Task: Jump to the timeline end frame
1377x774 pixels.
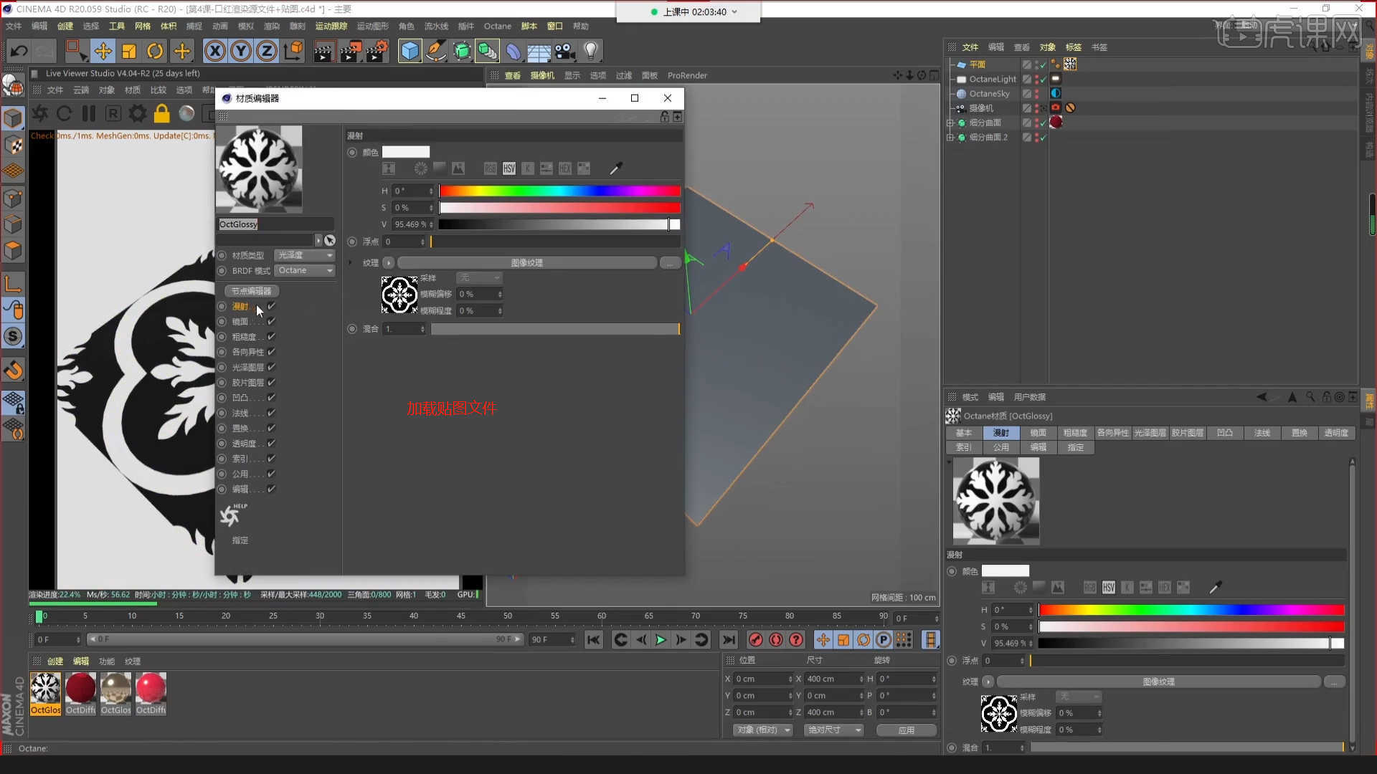Action: [729, 640]
